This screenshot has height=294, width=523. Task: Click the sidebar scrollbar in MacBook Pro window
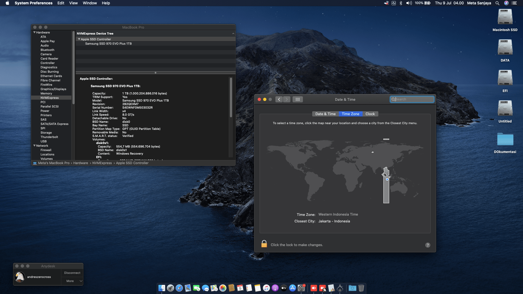[73, 68]
